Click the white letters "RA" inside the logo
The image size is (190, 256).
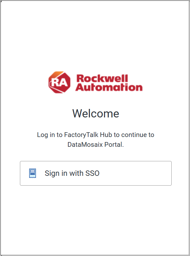click(x=59, y=83)
